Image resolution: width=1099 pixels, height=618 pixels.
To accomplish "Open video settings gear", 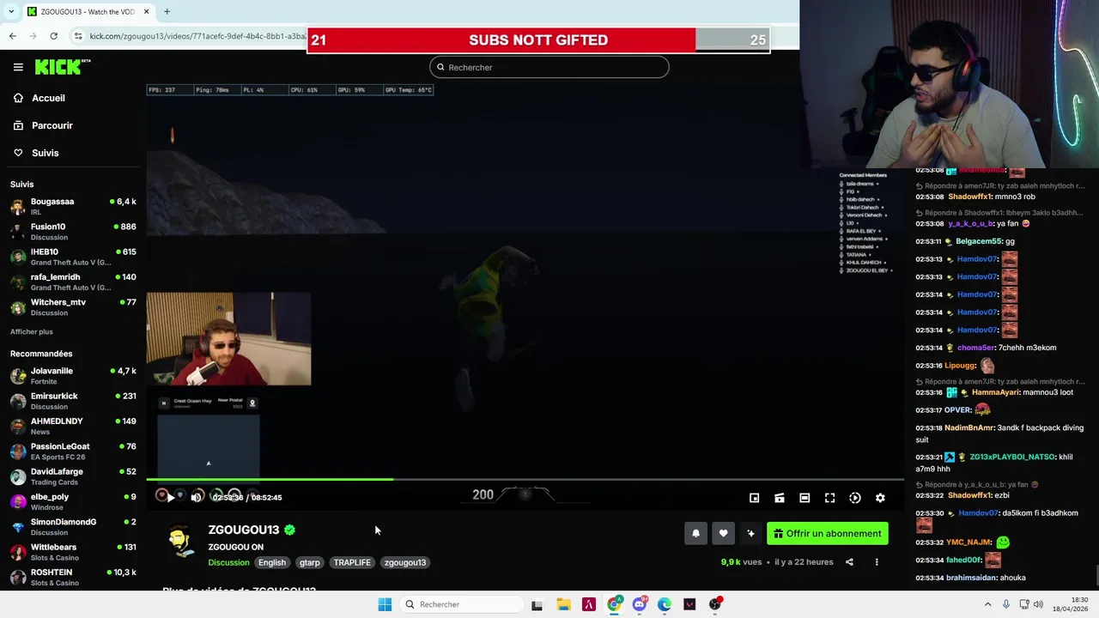I will click(x=880, y=498).
